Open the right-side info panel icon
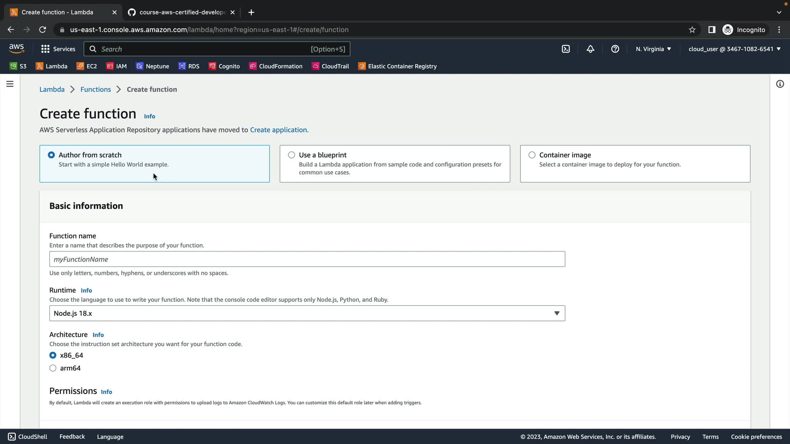 click(x=780, y=84)
